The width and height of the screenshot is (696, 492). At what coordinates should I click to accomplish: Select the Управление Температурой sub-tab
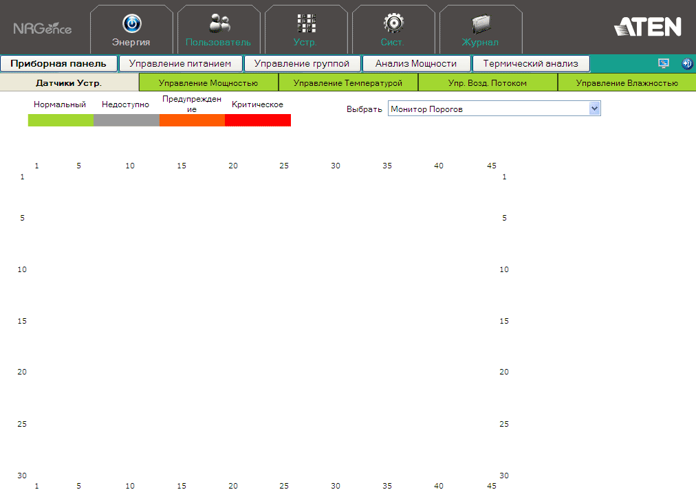point(348,82)
